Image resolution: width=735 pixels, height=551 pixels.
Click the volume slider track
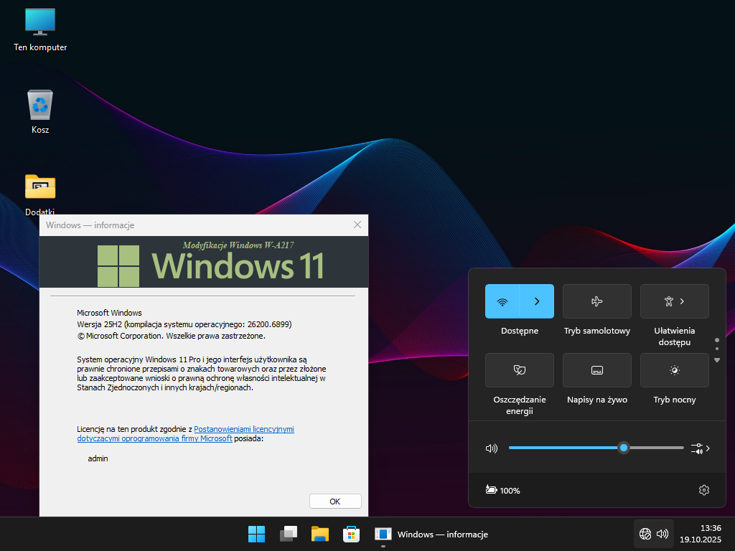pos(560,448)
